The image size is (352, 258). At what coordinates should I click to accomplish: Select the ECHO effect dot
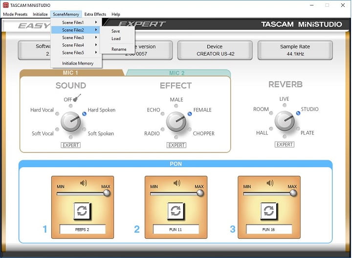[163, 114]
